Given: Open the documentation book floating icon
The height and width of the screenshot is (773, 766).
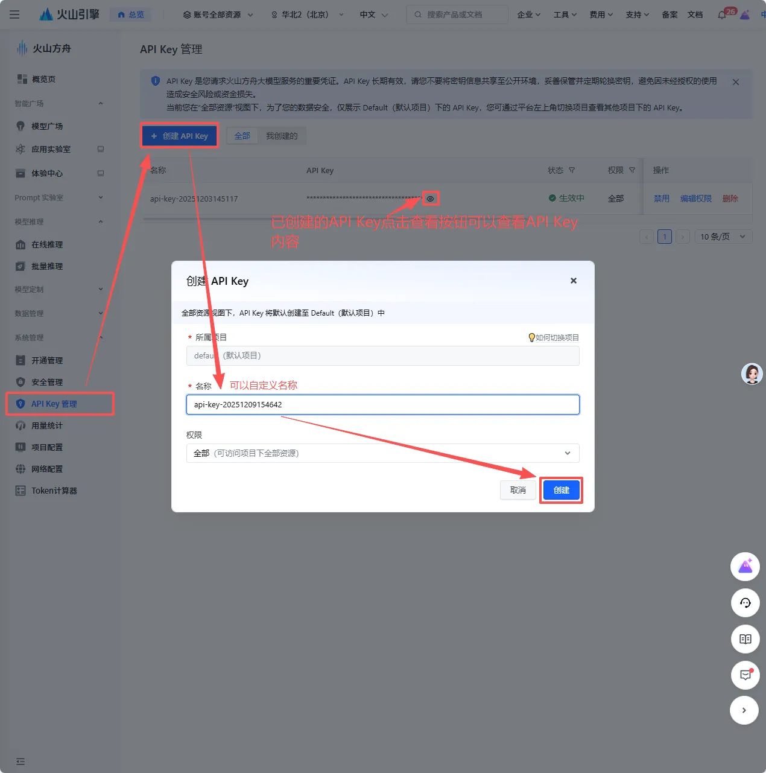Looking at the screenshot, I should (745, 639).
